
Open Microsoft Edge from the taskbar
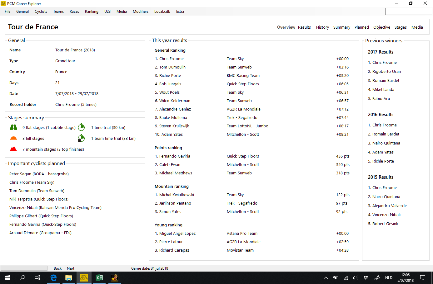pos(53,278)
